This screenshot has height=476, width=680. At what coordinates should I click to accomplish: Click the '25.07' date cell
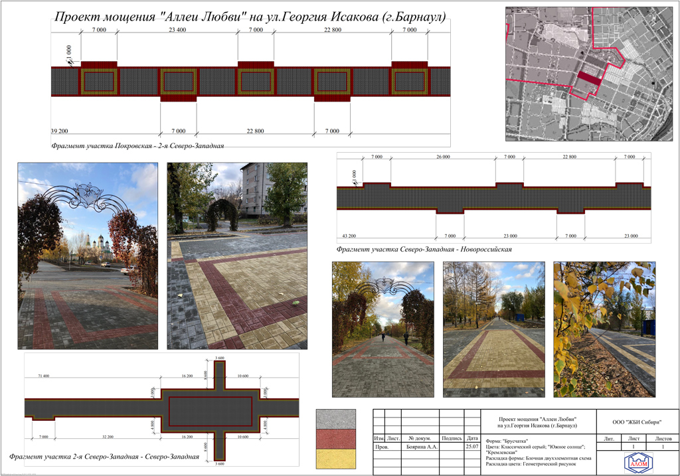(x=472, y=447)
